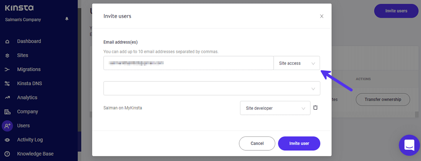Click the Kinsta DNS icon
Screen dimensions: 421x161
[x=7, y=83]
